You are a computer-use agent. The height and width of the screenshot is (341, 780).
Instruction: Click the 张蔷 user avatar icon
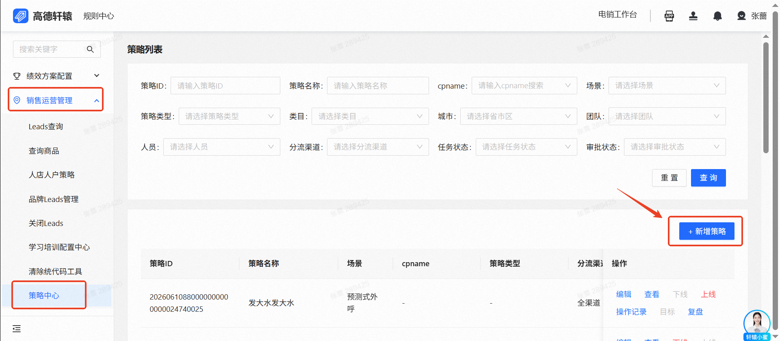coord(741,16)
